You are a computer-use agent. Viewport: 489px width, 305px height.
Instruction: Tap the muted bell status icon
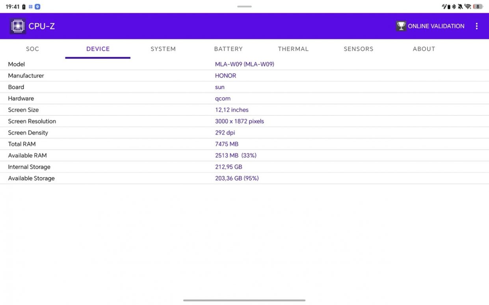[x=460, y=6]
